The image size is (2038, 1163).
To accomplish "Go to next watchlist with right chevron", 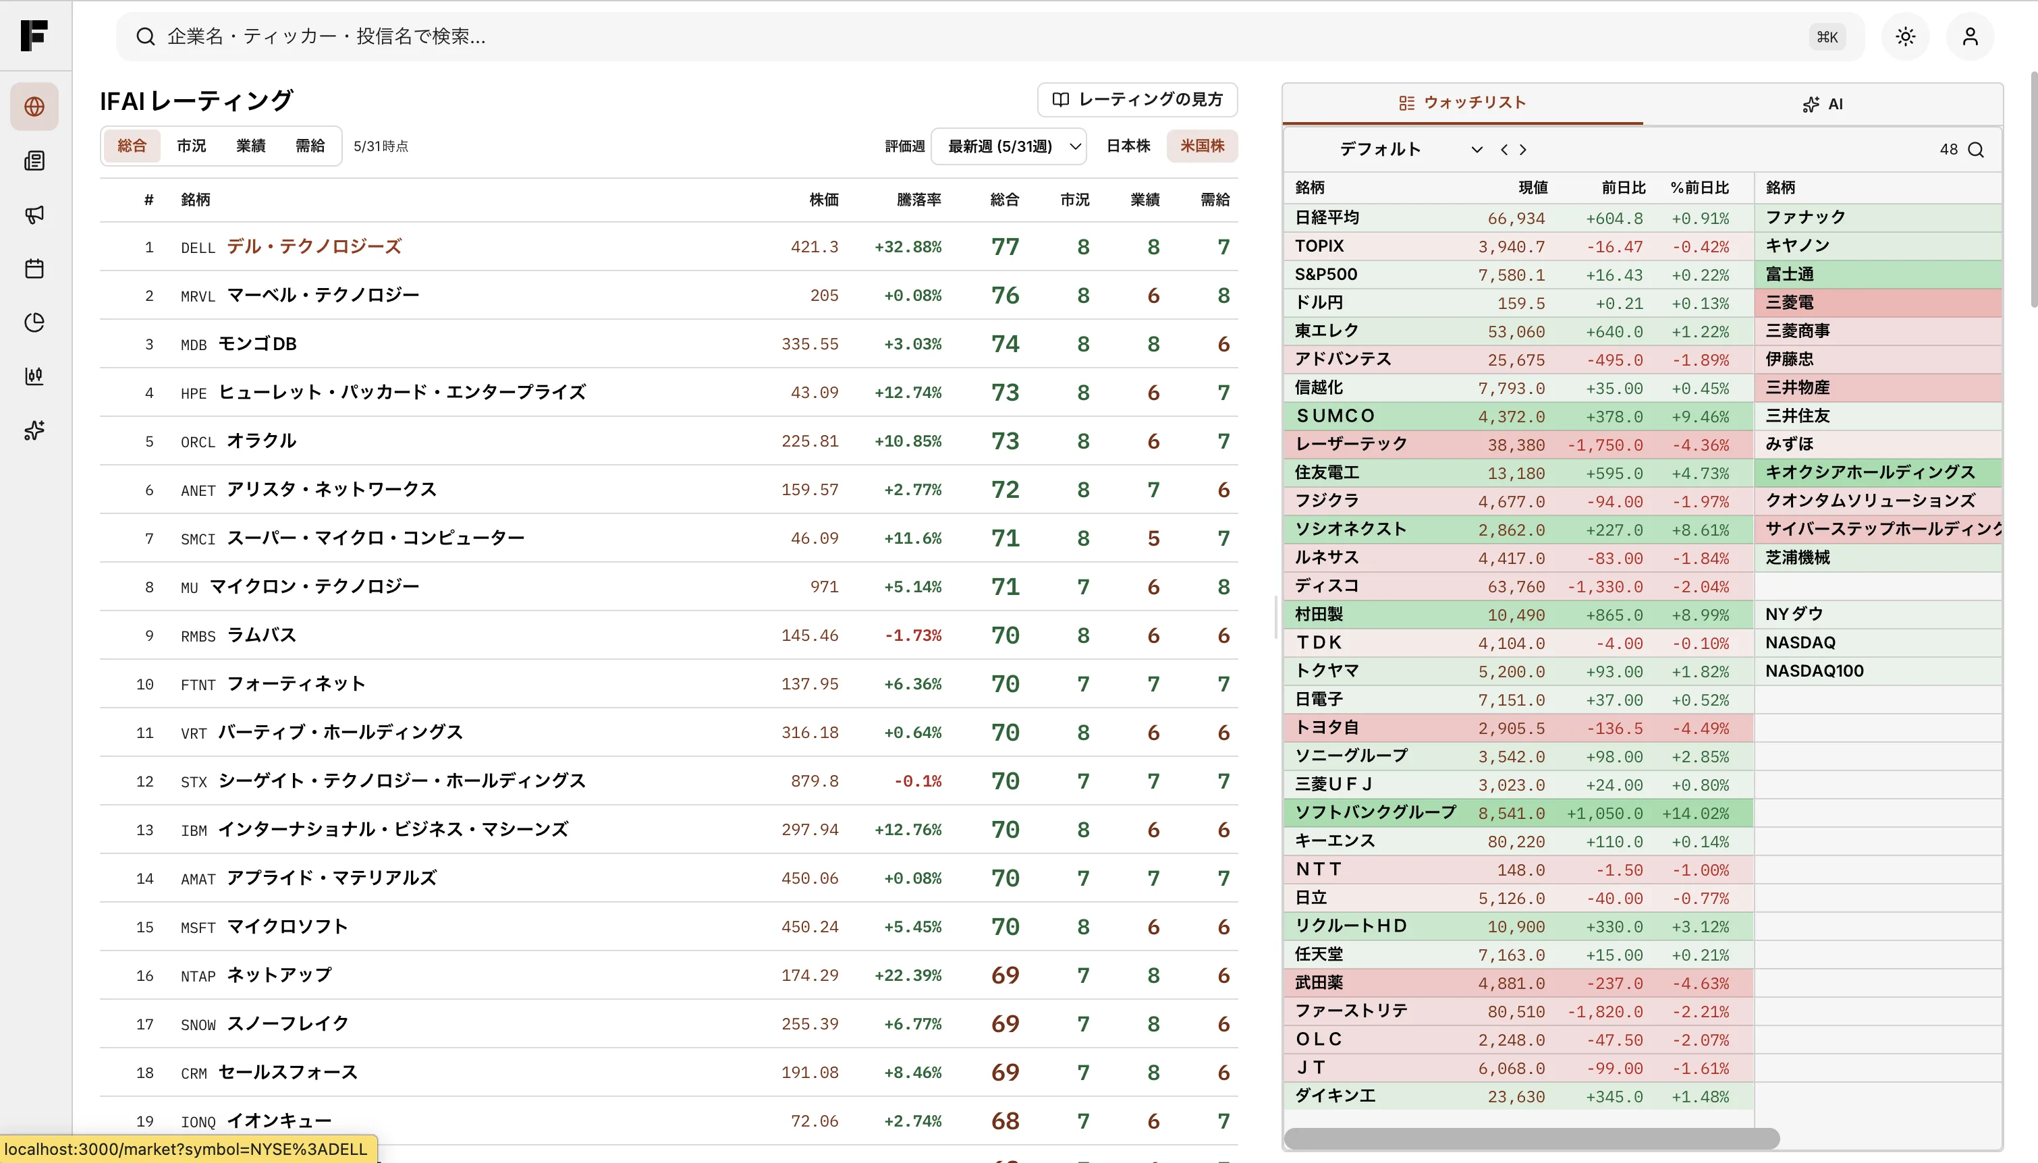I will tap(1522, 149).
